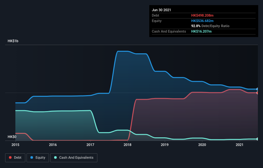Click the HK$1b y-axis label
The image size is (263, 168).
pyautogui.click(x=13, y=41)
